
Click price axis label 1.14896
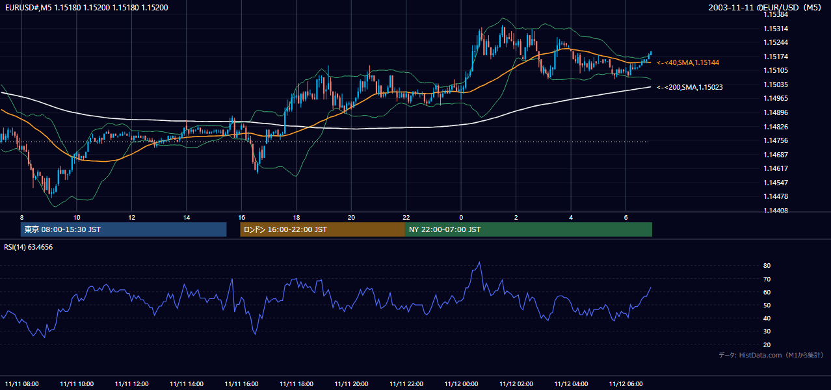tap(775, 112)
